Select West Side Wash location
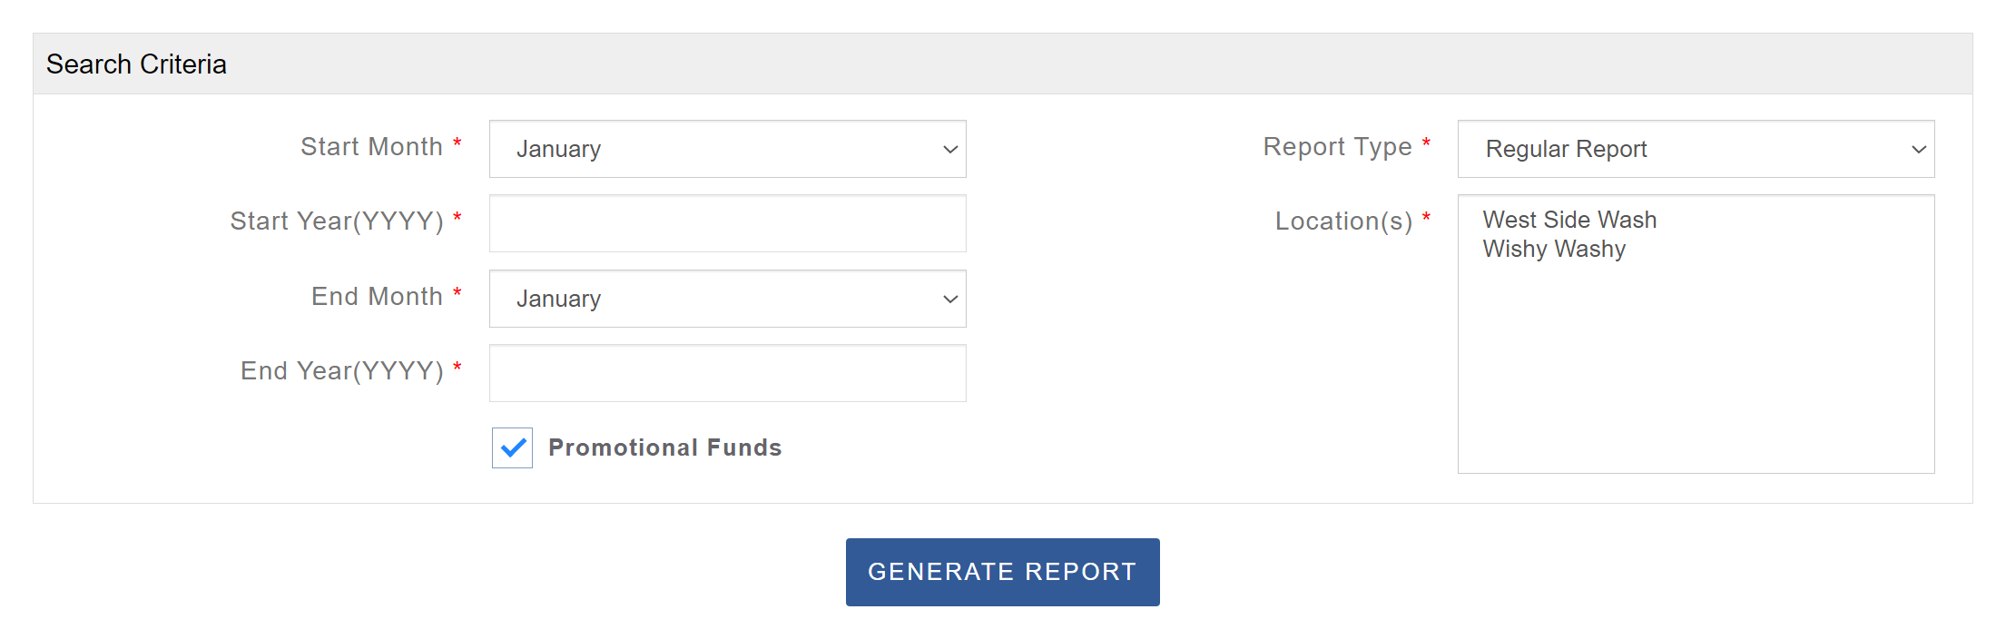This screenshot has height=639, width=2006. 1569,221
